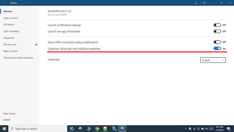Open the volume speaker icon
The height and width of the screenshot is (132, 234).
tap(207, 129)
